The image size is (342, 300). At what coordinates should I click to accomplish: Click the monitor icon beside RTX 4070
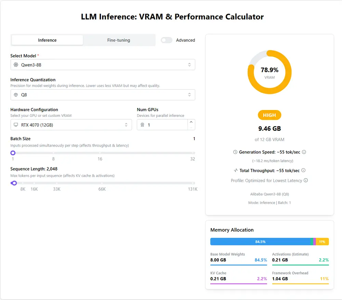[x=16, y=125]
